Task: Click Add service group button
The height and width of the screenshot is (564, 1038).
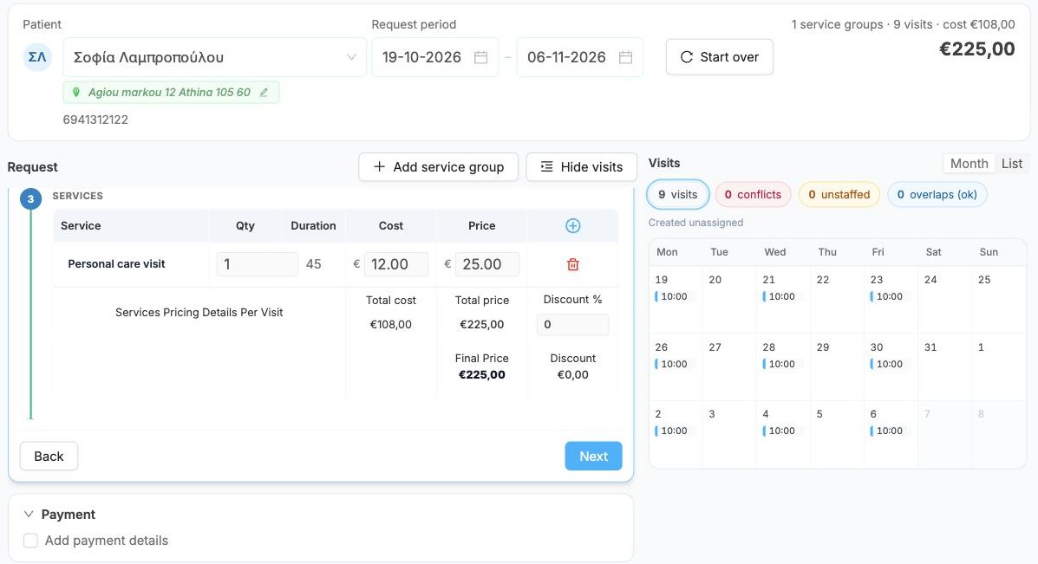Action: click(438, 167)
